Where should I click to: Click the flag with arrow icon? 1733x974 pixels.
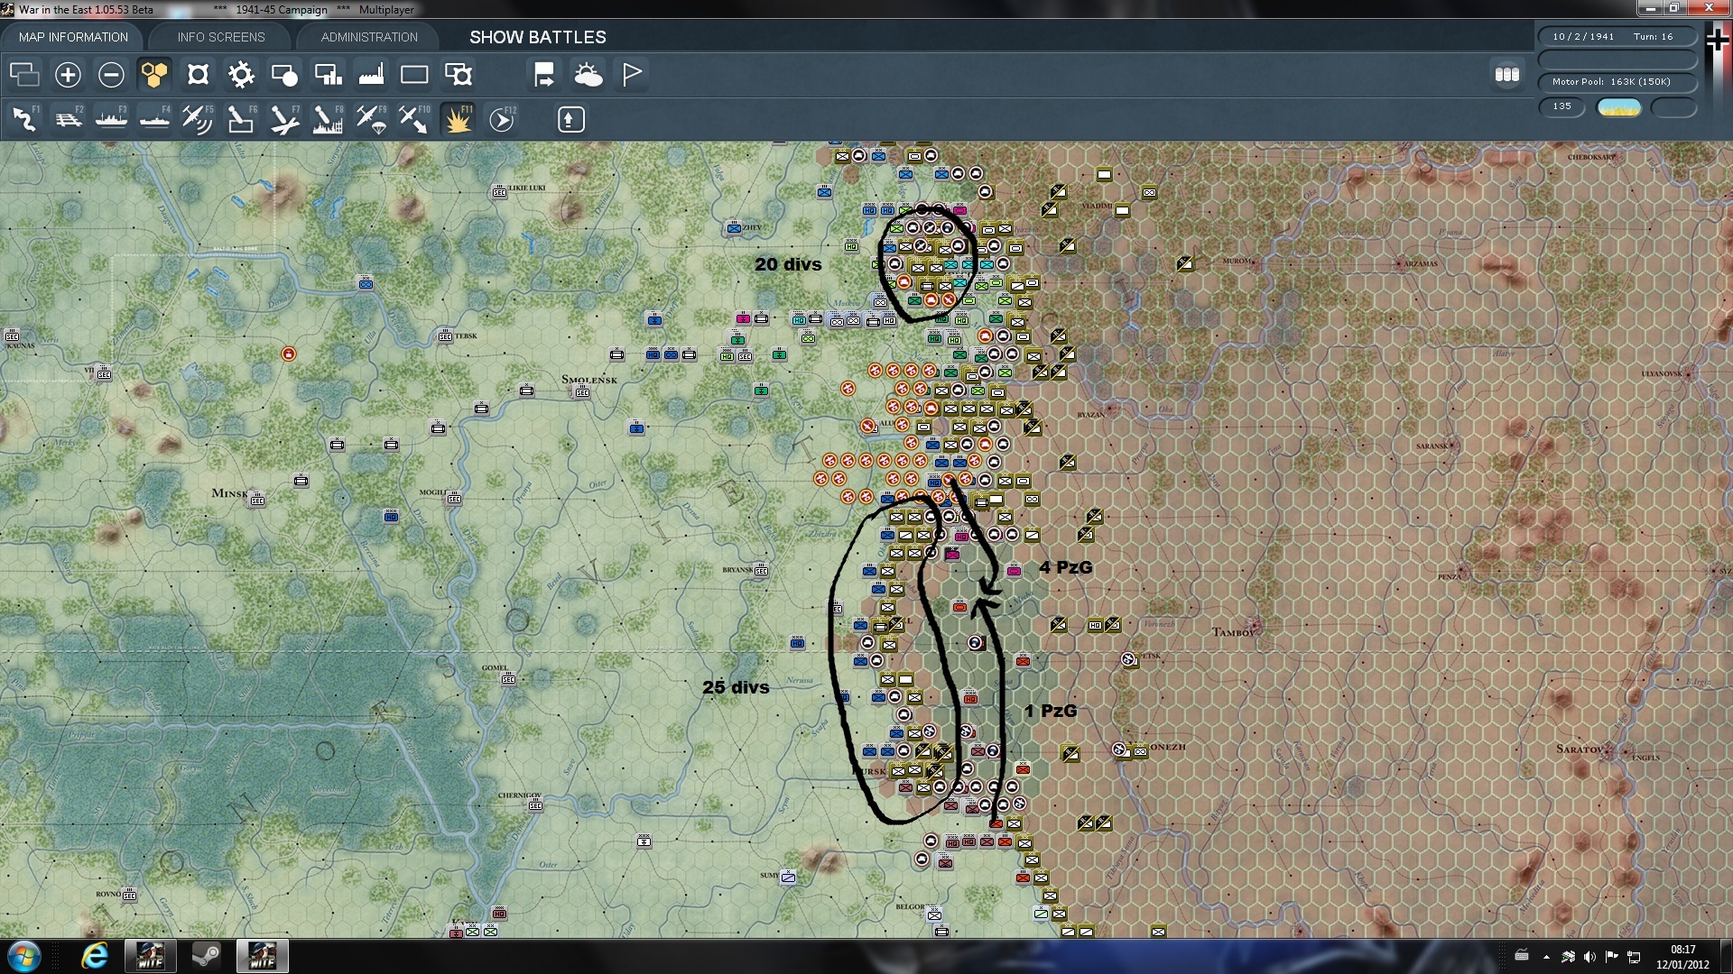click(x=544, y=74)
